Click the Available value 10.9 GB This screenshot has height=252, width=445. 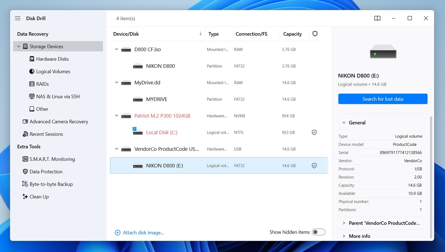pos(415,194)
